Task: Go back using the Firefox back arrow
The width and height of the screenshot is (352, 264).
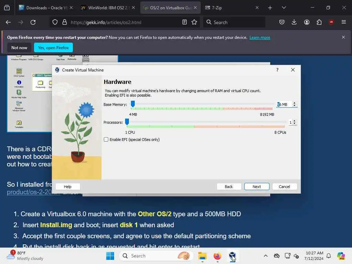Action: click(x=8, y=22)
